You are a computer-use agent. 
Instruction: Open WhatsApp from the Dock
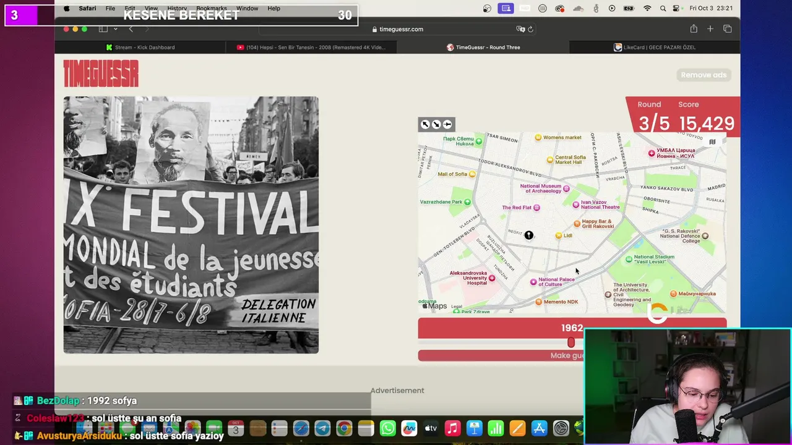click(387, 428)
